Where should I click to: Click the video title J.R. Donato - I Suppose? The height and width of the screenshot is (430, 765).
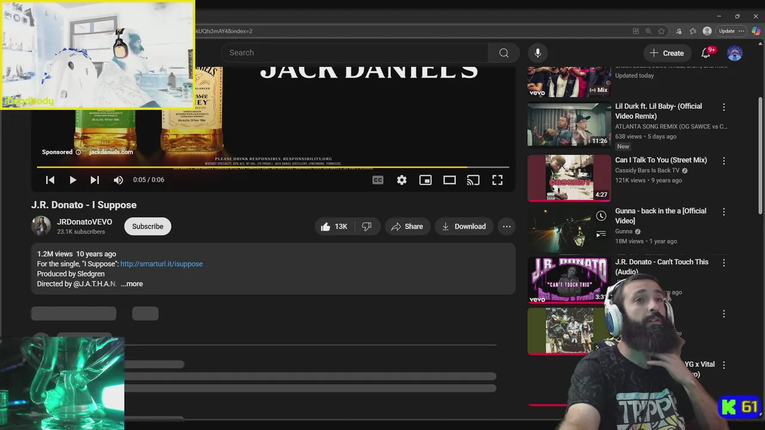tap(84, 205)
